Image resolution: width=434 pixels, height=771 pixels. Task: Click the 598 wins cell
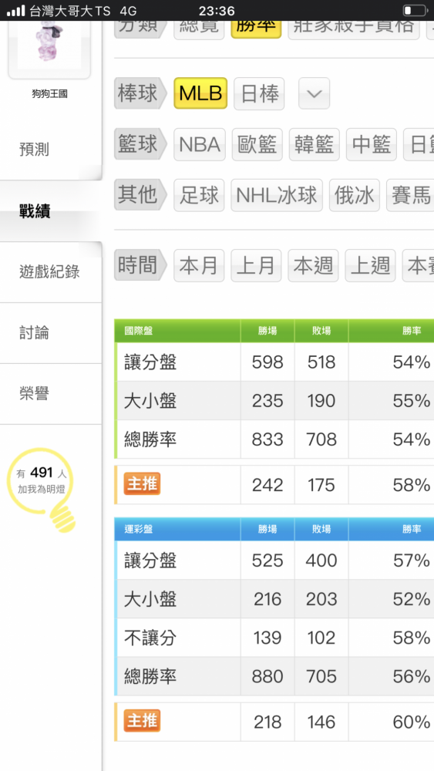(x=267, y=362)
